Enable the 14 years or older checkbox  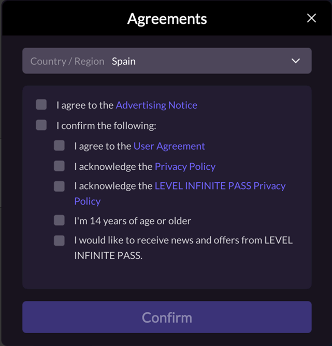coord(59,221)
